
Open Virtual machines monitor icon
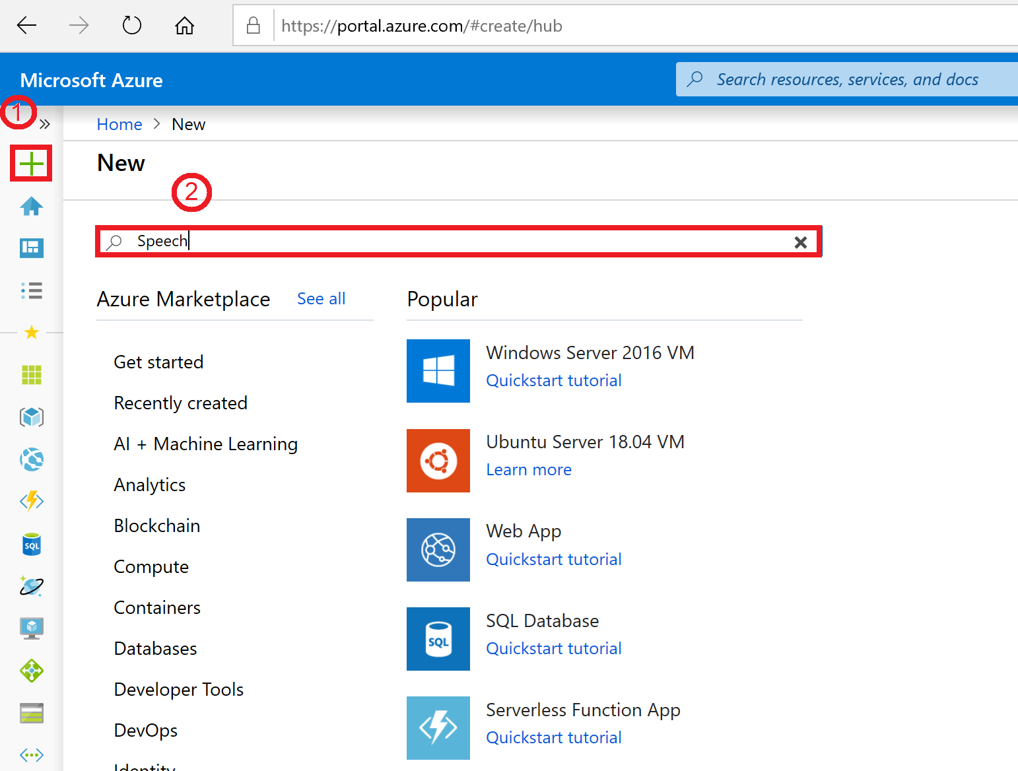click(x=31, y=628)
